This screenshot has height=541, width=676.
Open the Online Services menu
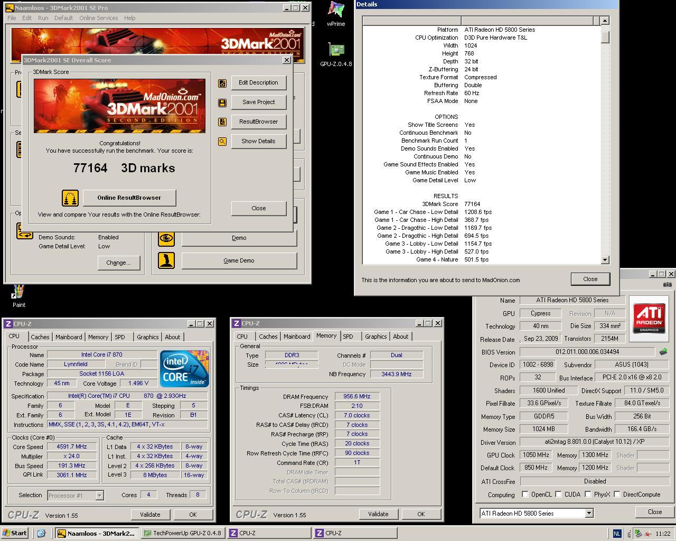(x=99, y=18)
